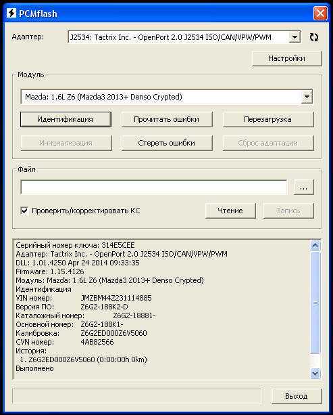Click the refresh adapters icon
The height and width of the screenshot is (415, 333).
tap(313, 37)
